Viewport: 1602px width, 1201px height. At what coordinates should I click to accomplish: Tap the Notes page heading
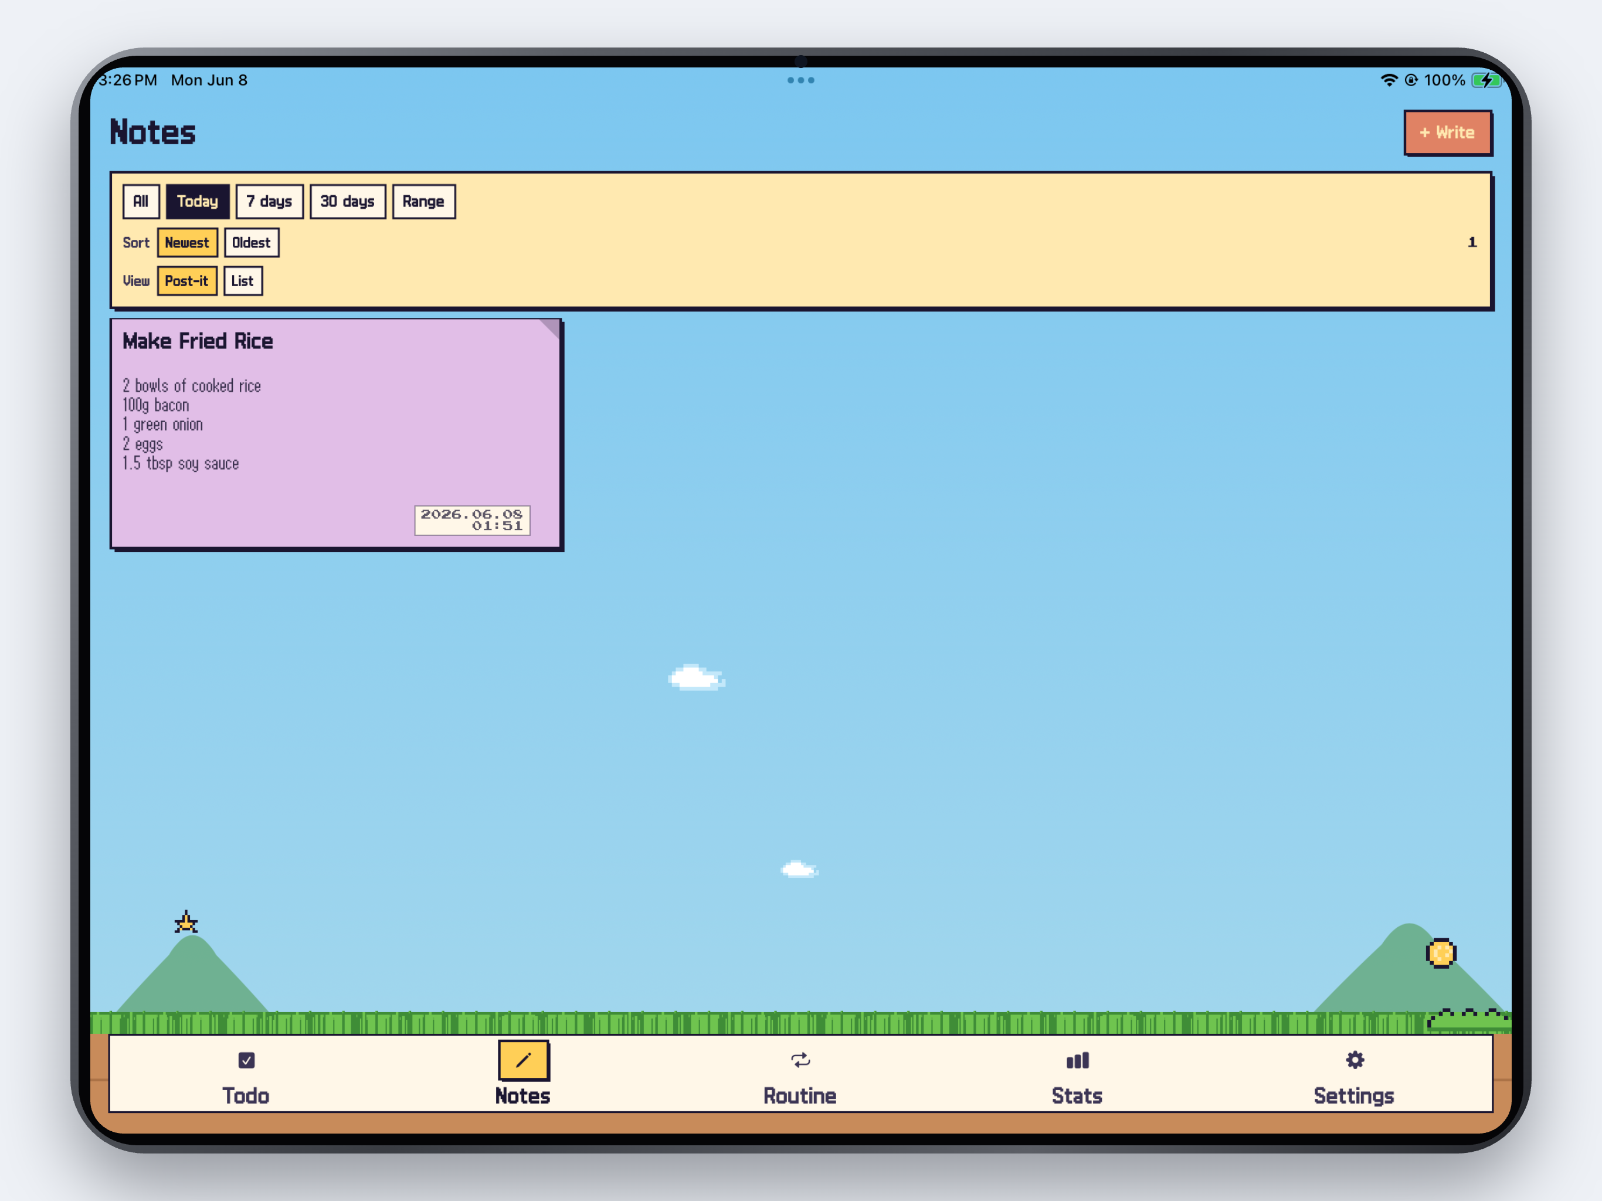point(153,133)
